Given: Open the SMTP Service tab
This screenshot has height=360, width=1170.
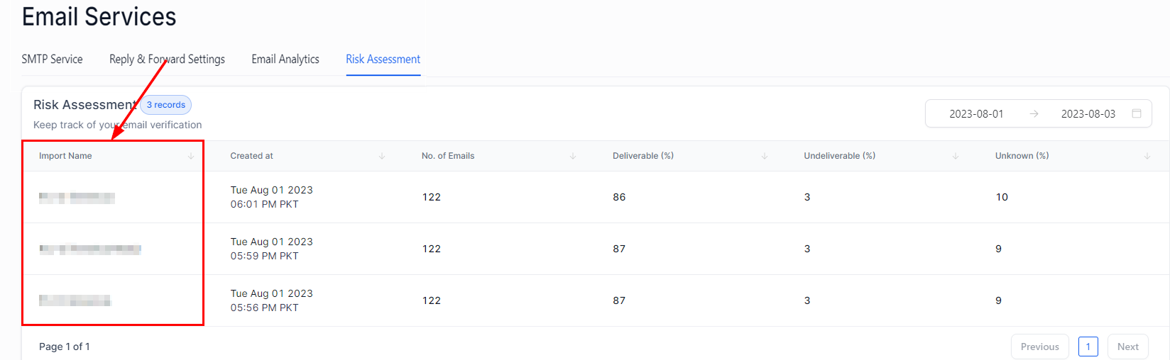Looking at the screenshot, I should click(x=52, y=60).
